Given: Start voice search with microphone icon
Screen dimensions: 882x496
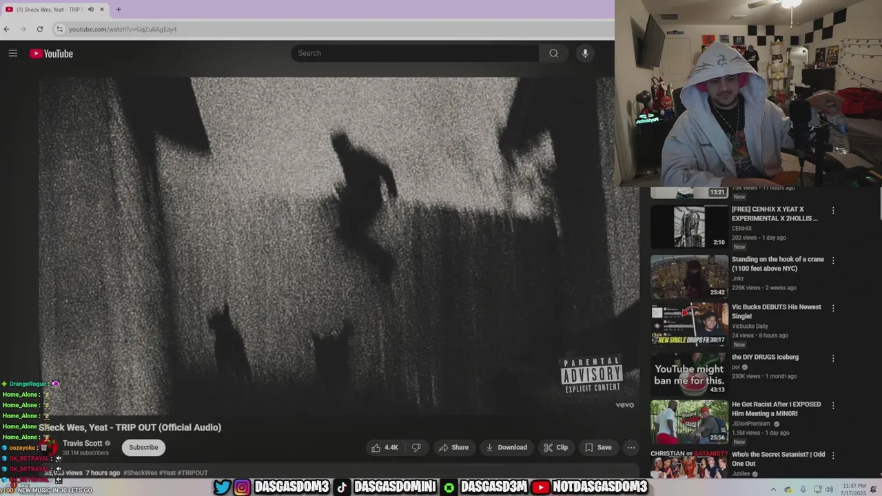Looking at the screenshot, I should pos(585,53).
